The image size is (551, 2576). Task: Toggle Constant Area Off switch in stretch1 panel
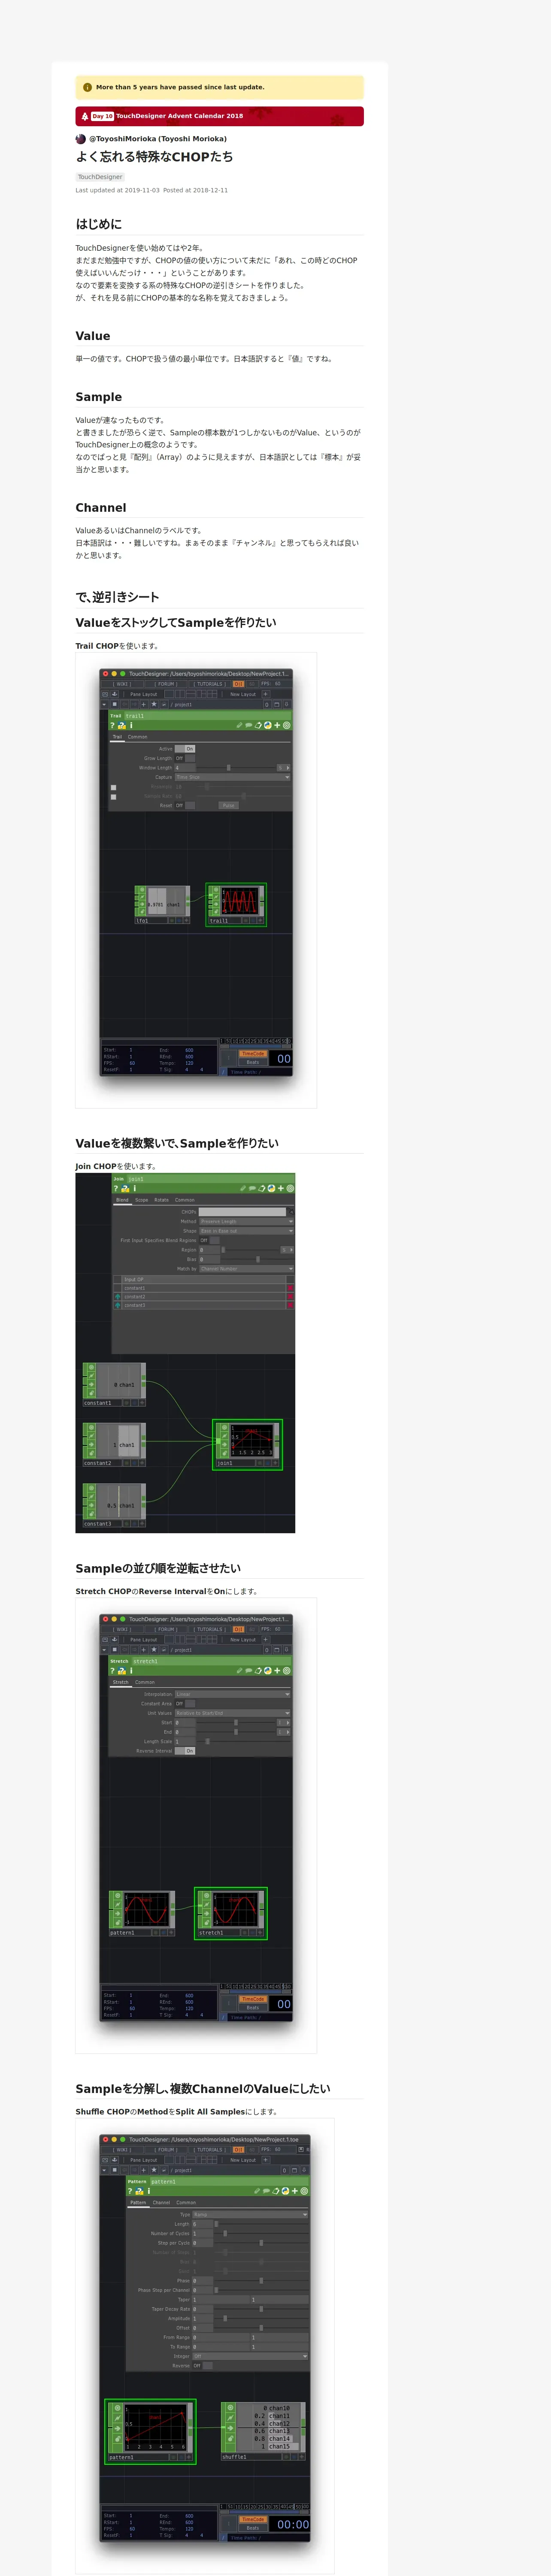(x=185, y=1704)
